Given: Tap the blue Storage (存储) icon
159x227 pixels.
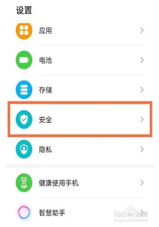Looking at the screenshot, I should 24,90.
